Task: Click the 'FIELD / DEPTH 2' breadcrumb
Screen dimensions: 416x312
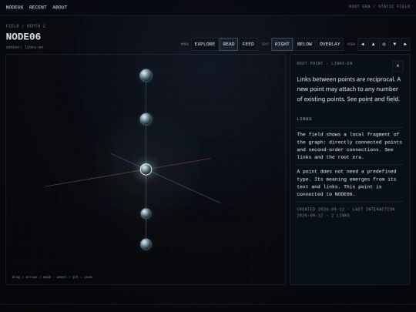Action: (x=25, y=26)
